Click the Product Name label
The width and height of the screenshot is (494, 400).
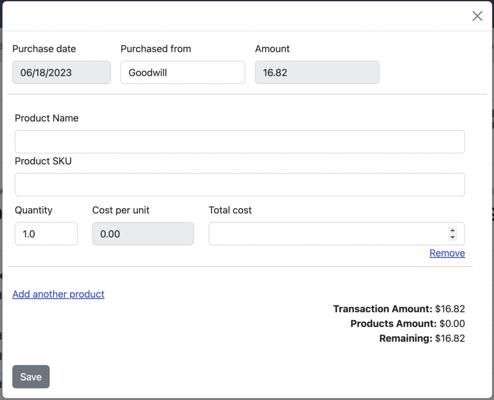(x=47, y=118)
